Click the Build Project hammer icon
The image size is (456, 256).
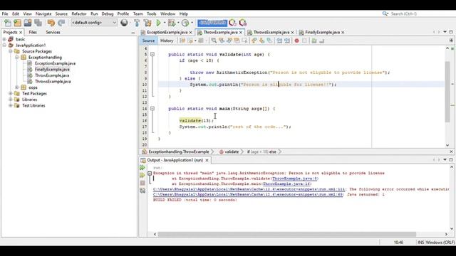[137, 23]
